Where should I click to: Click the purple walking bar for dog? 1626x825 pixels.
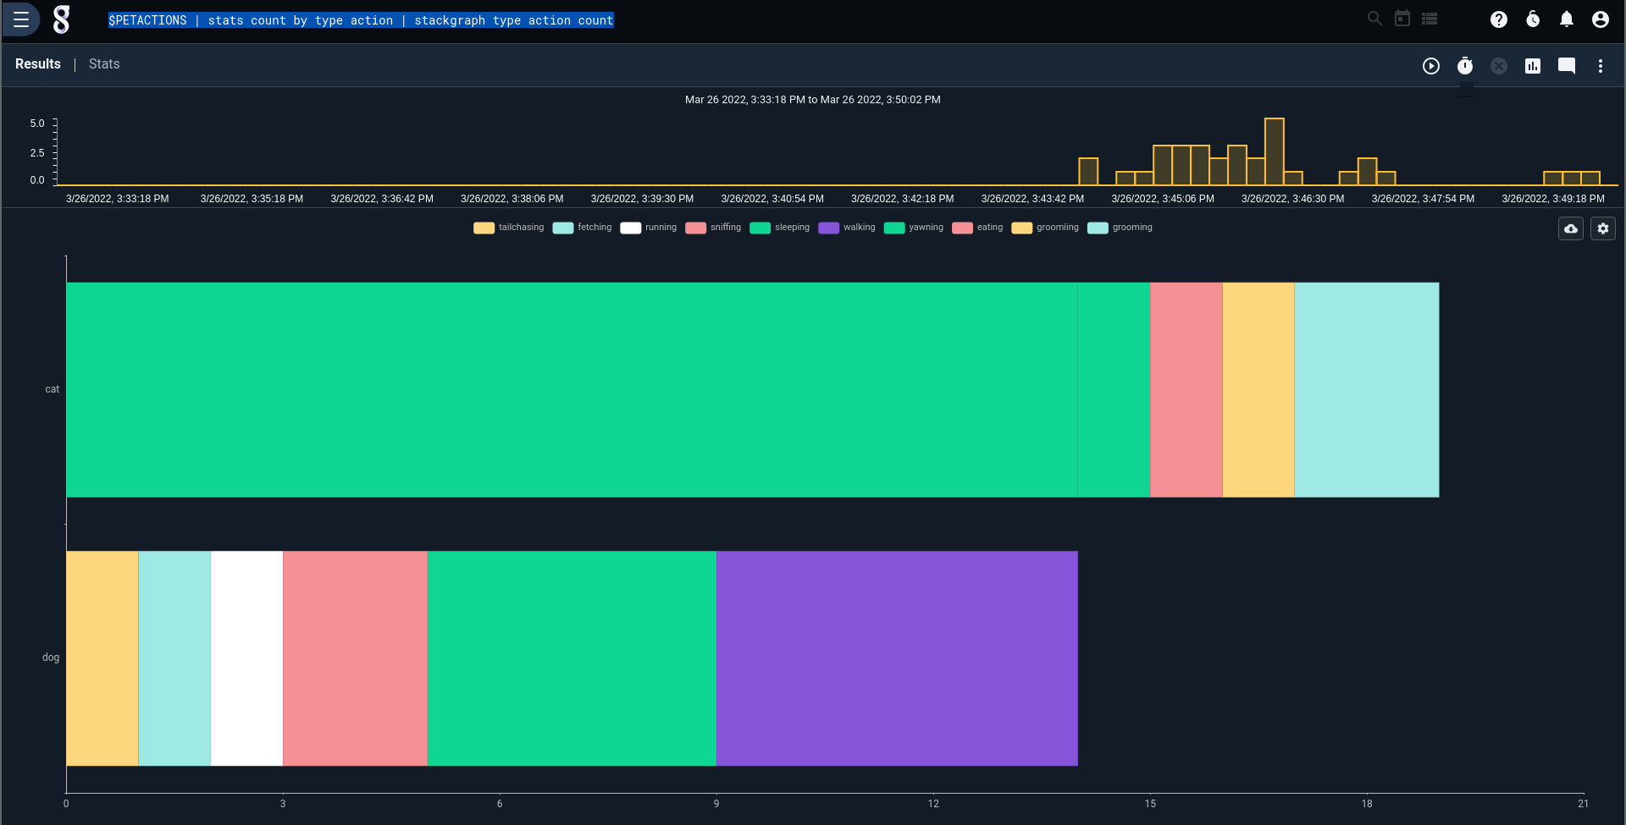pos(896,658)
